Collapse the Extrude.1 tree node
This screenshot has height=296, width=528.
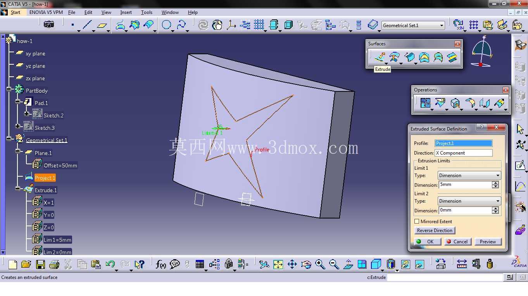(18, 189)
